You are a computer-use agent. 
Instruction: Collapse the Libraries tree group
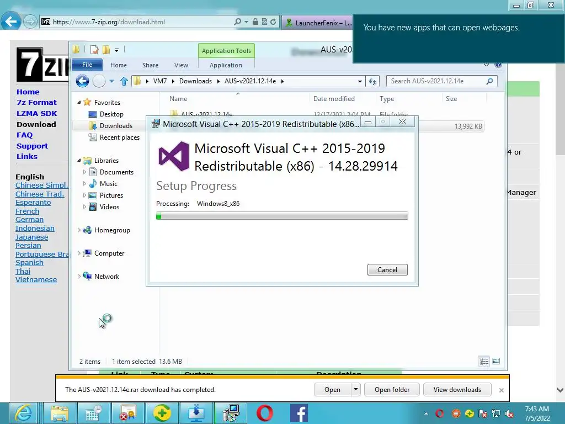tap(79, 161)
